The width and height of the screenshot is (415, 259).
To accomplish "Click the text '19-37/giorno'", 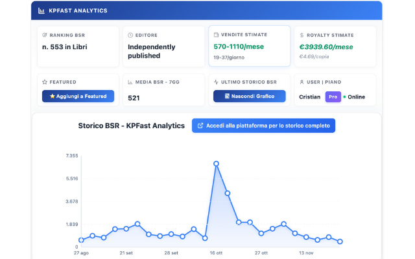I will pos(229,58).
